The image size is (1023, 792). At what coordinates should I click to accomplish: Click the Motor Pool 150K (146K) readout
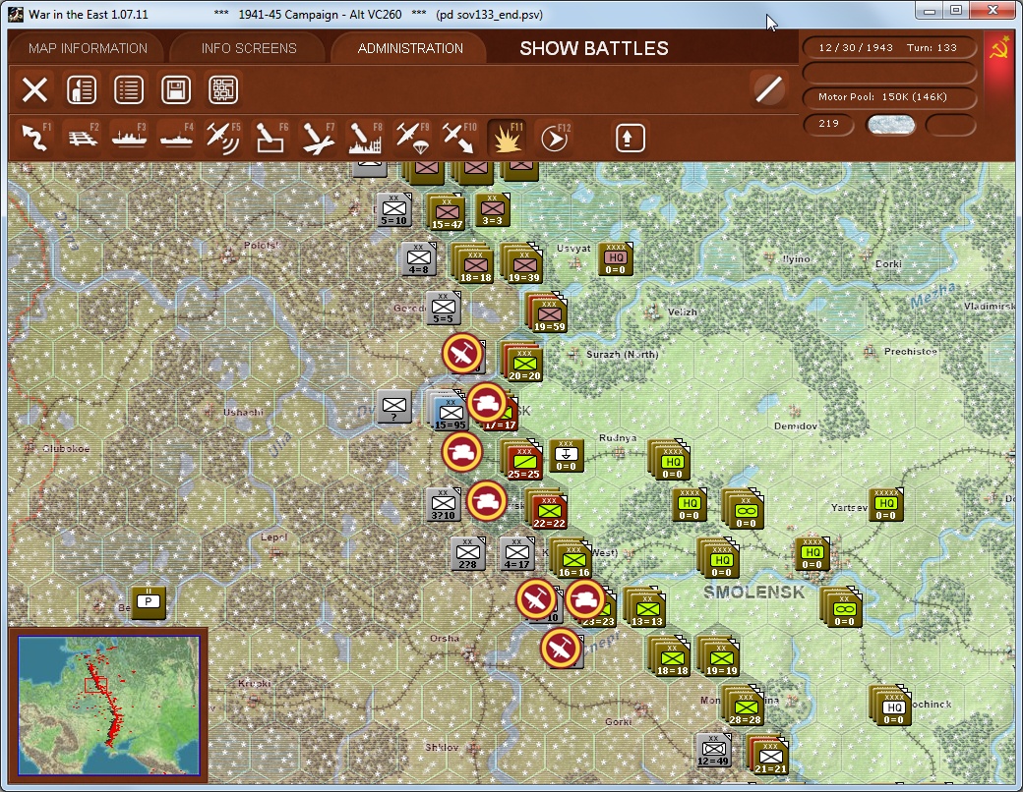tap(888, 96)
